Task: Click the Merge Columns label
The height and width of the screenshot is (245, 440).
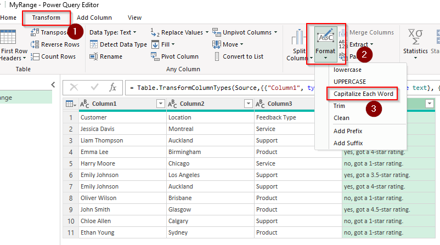Action: (371, 32)
